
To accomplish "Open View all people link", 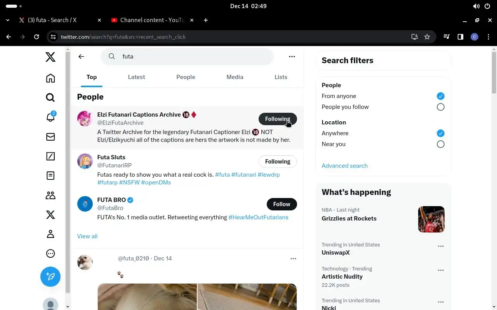I will [x=87, y=236].
